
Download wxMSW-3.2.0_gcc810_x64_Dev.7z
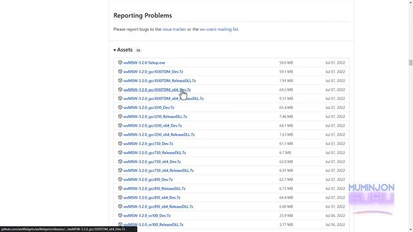[152, 198]
